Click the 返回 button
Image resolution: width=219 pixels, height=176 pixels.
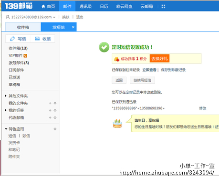119,80
